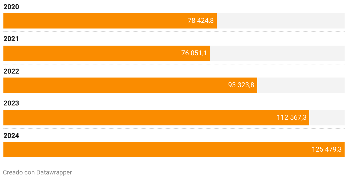Viewport: 348px width, 179px height.
Task: Click gray empty area of 2023 bar
Action: click(x=327, y=118)
